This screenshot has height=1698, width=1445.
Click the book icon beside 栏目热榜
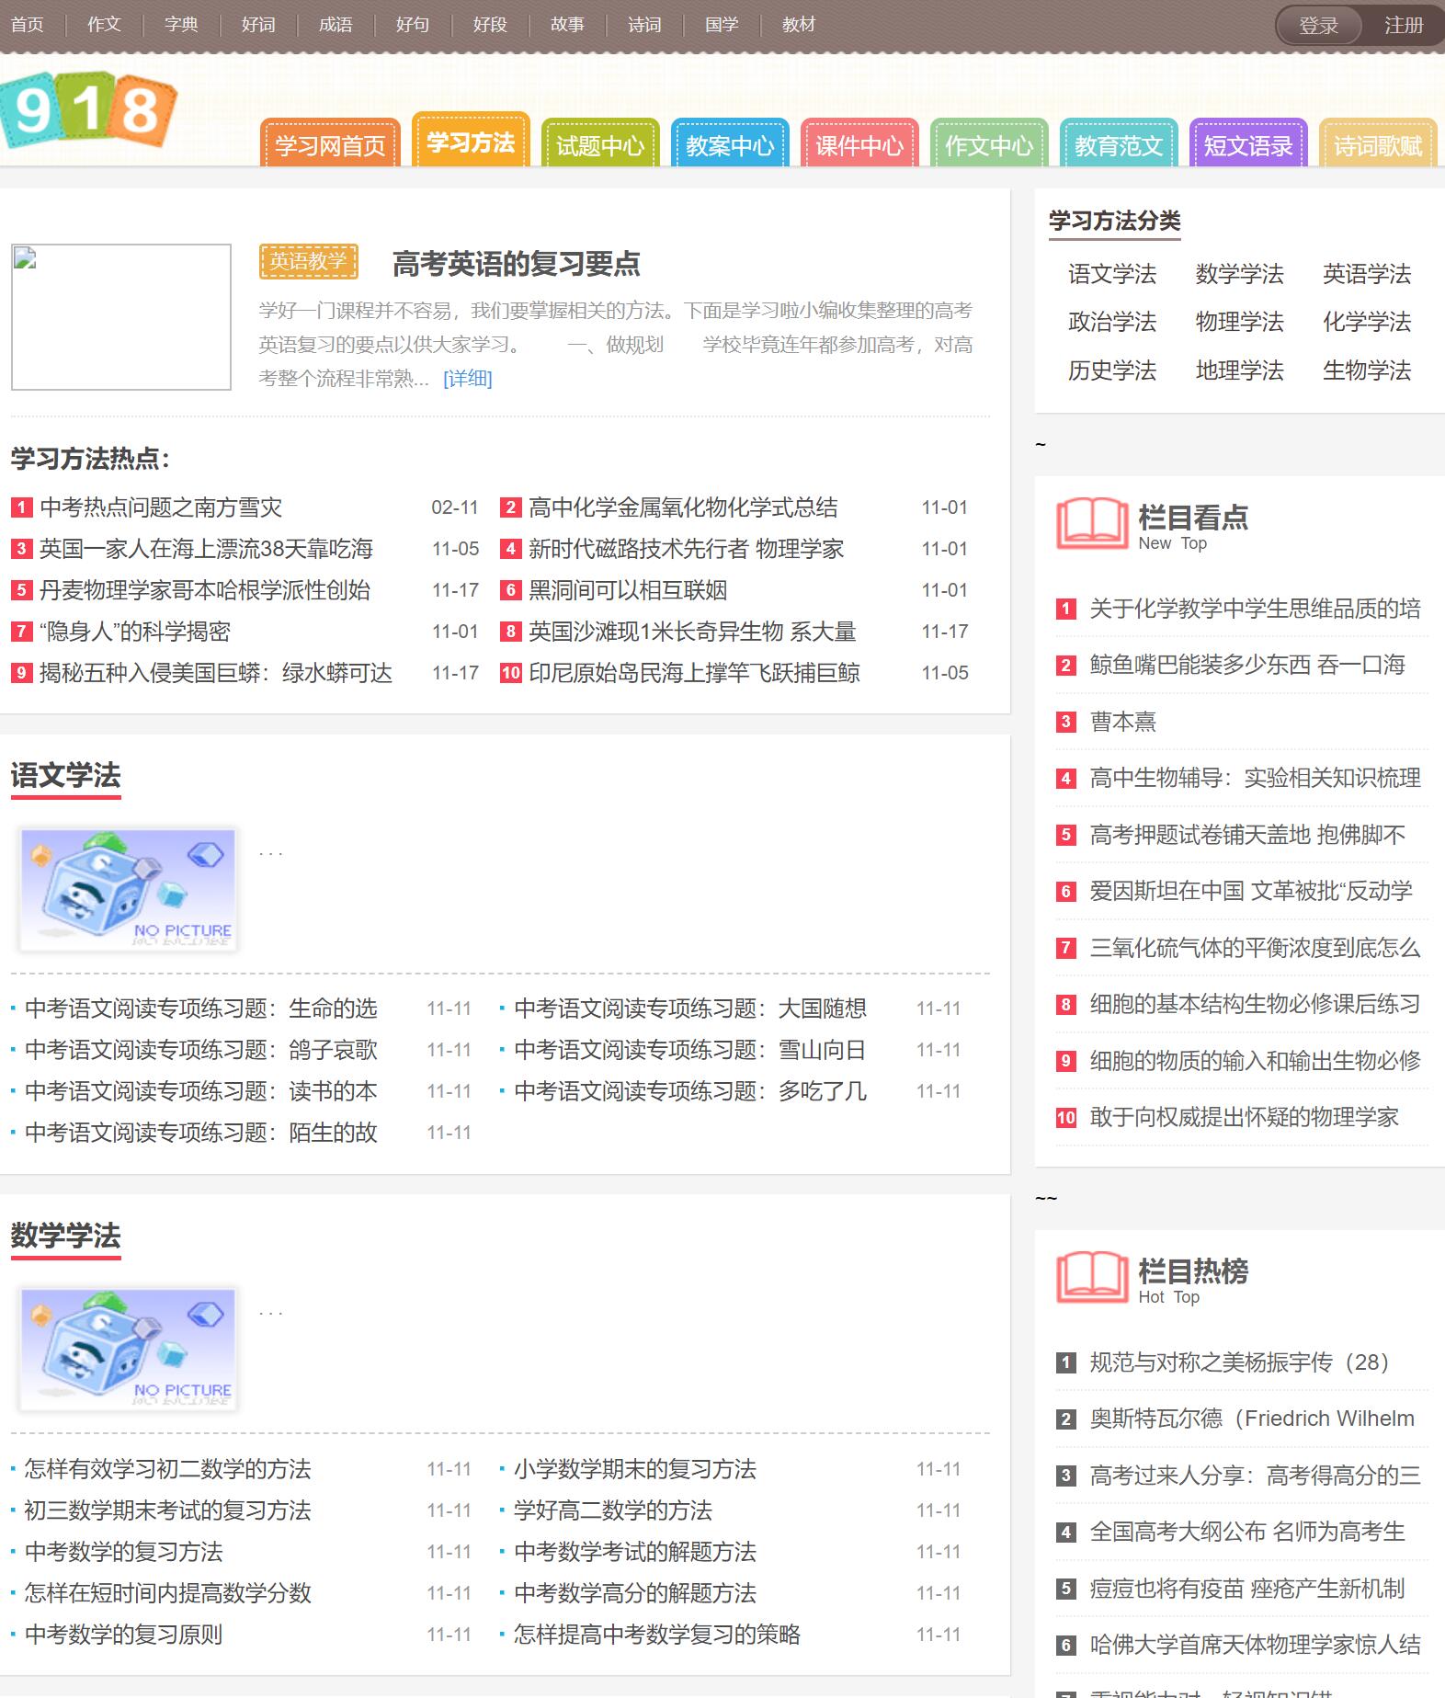(1091, 1278)
